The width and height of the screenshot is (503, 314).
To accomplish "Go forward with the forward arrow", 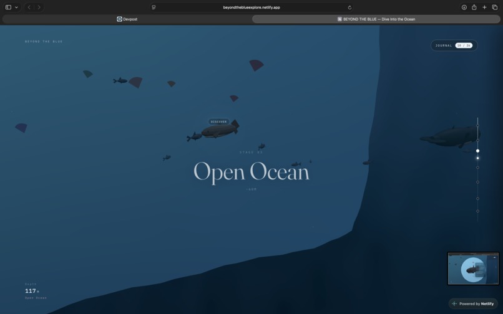I will 39,7.
